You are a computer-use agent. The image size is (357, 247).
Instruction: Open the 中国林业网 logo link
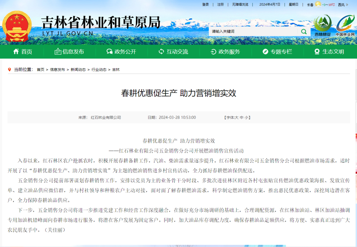coord(345,25)
